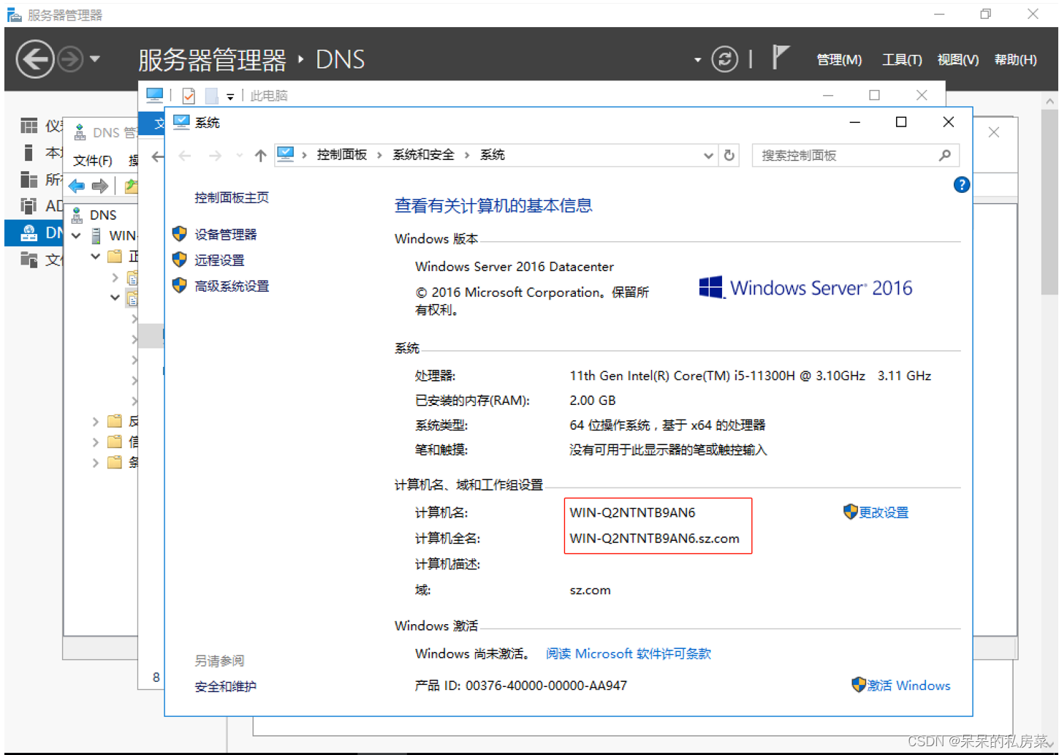Open the 帮助(H) menu
The width and height of the screenshot is (1059, 755).
pos(1016,60)
